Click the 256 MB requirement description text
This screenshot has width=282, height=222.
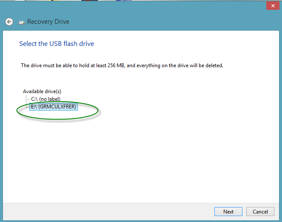coord(122,65)
